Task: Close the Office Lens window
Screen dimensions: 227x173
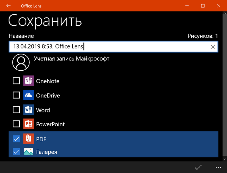Action: (x=219, y=6)
